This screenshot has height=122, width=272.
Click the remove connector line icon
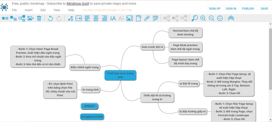(x=70, y=18)
